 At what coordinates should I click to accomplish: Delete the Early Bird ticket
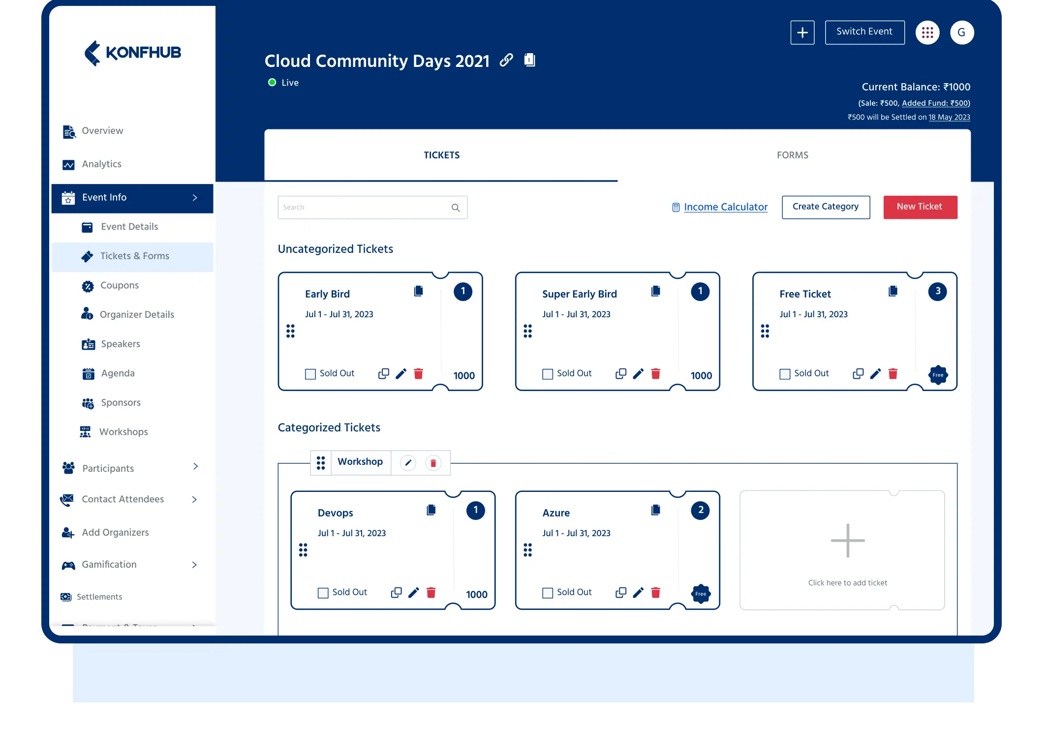point(419,374)
